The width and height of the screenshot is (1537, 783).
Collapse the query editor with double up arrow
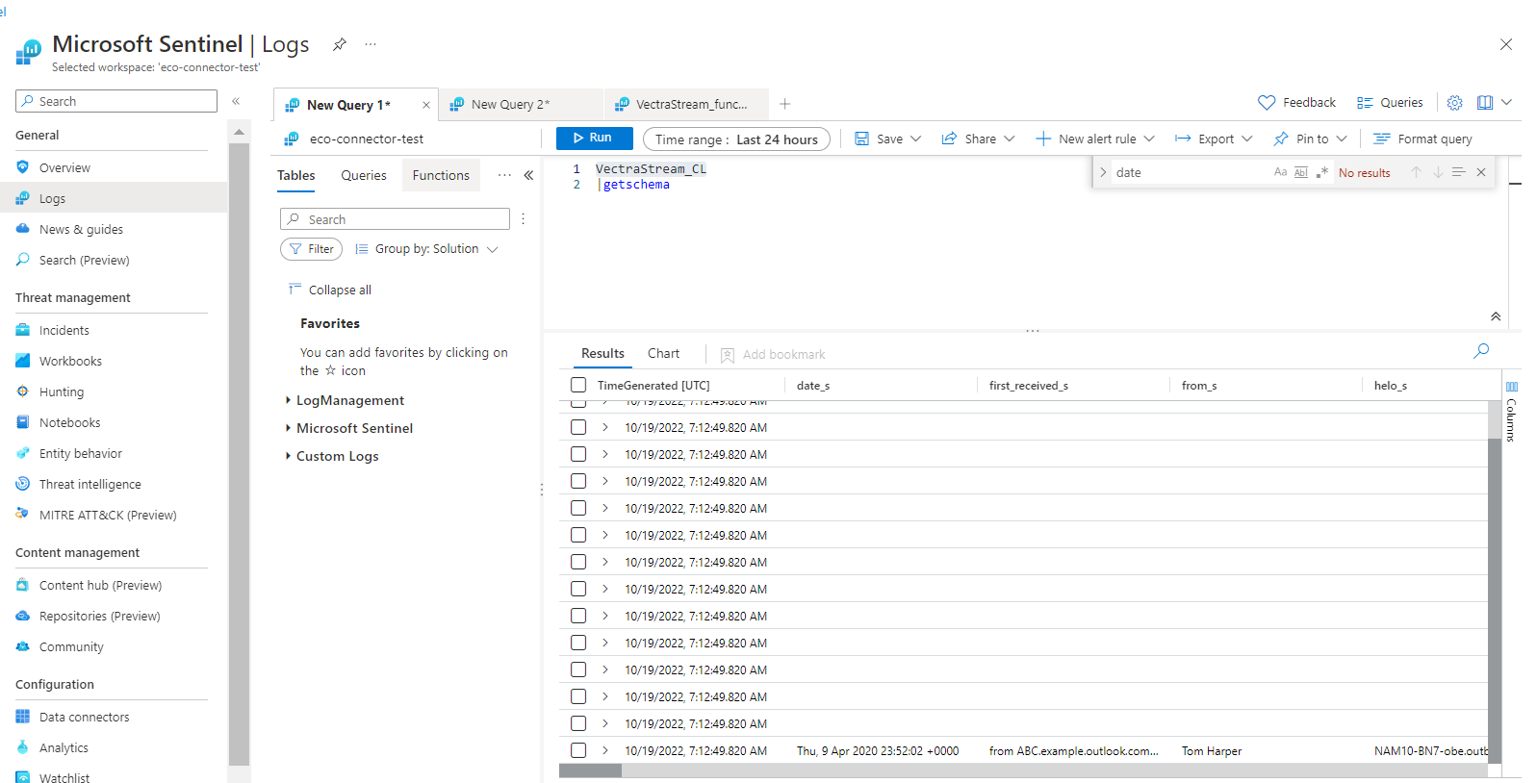coord(1496,316)
